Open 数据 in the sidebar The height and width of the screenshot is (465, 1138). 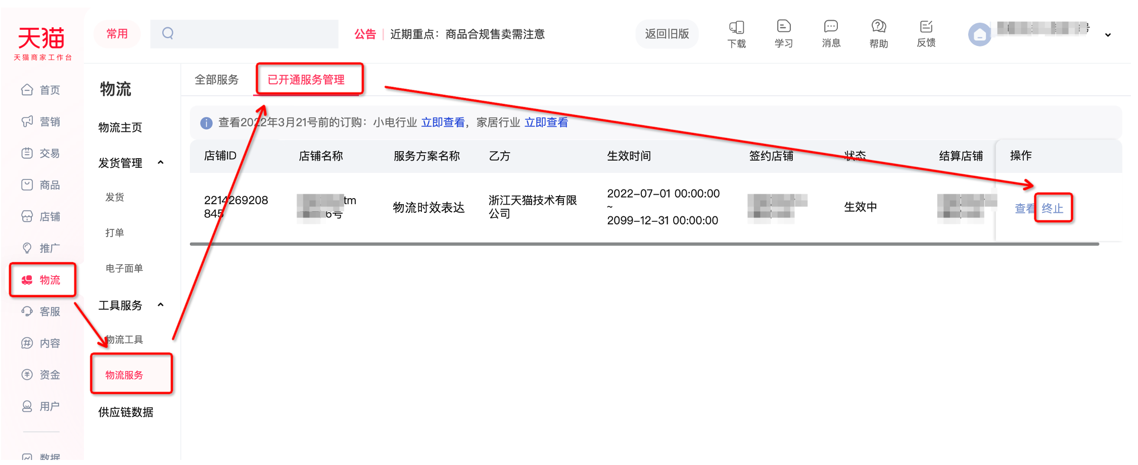pyautogui.click(x=41, y=456)
